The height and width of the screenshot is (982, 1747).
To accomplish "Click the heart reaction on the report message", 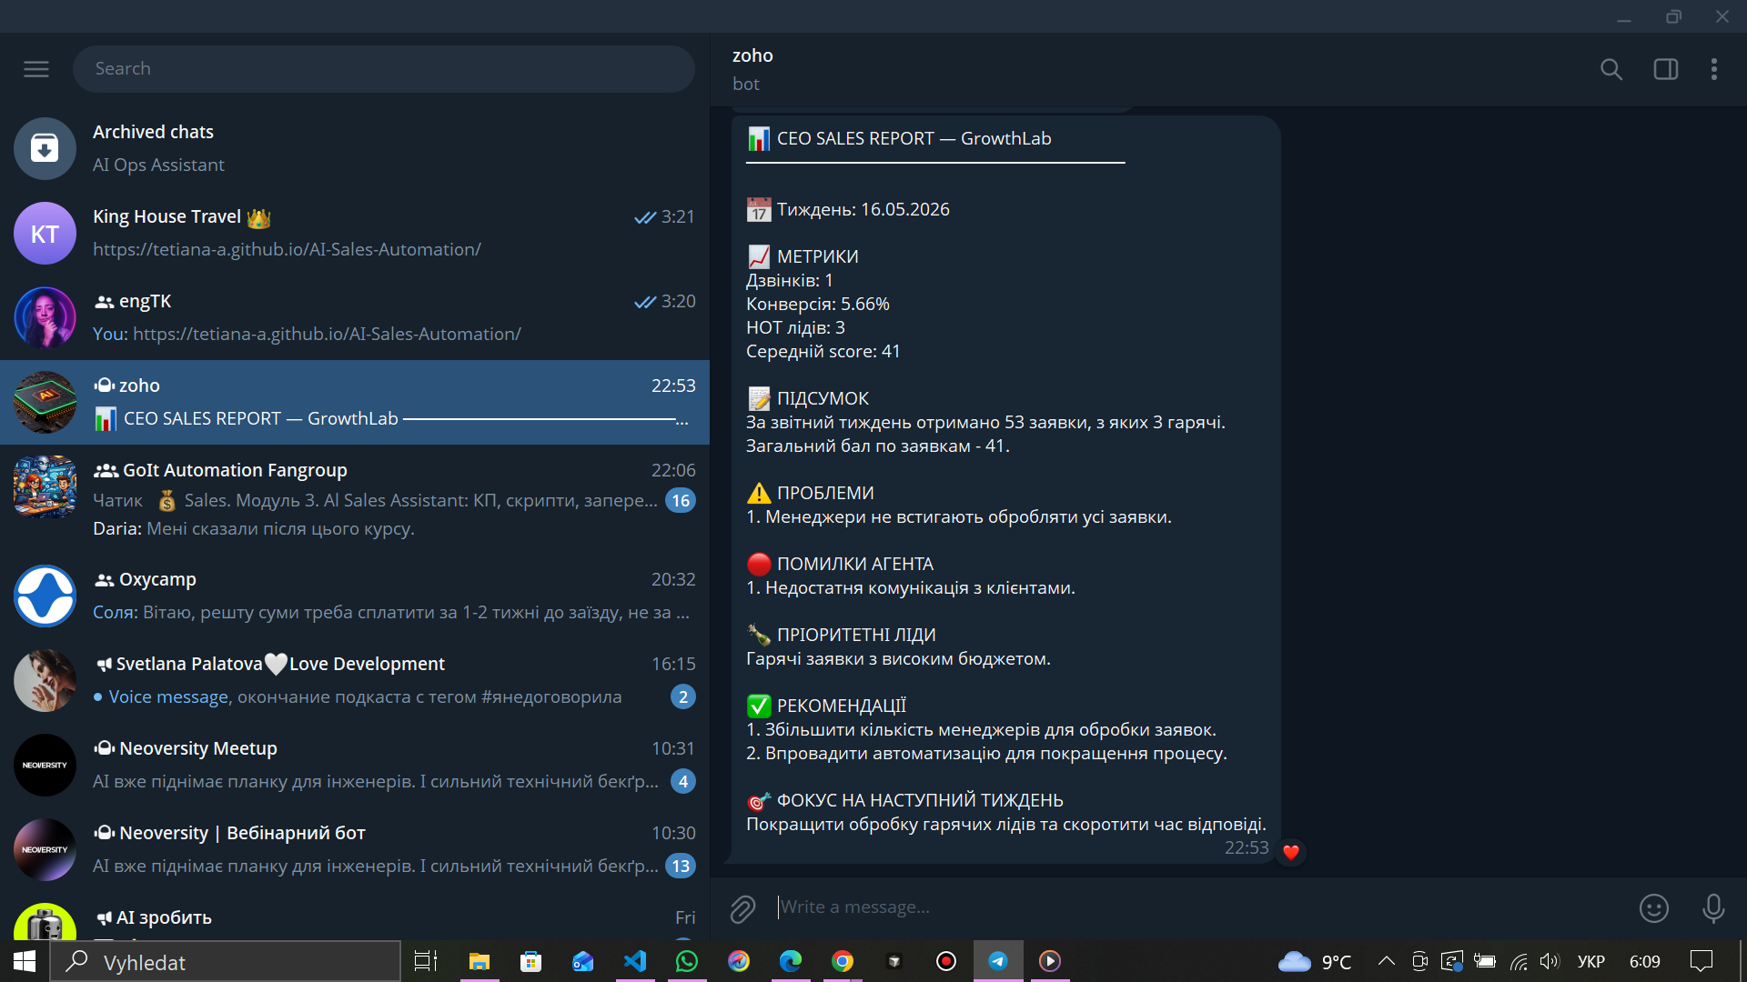I will tap(1290, 852).
